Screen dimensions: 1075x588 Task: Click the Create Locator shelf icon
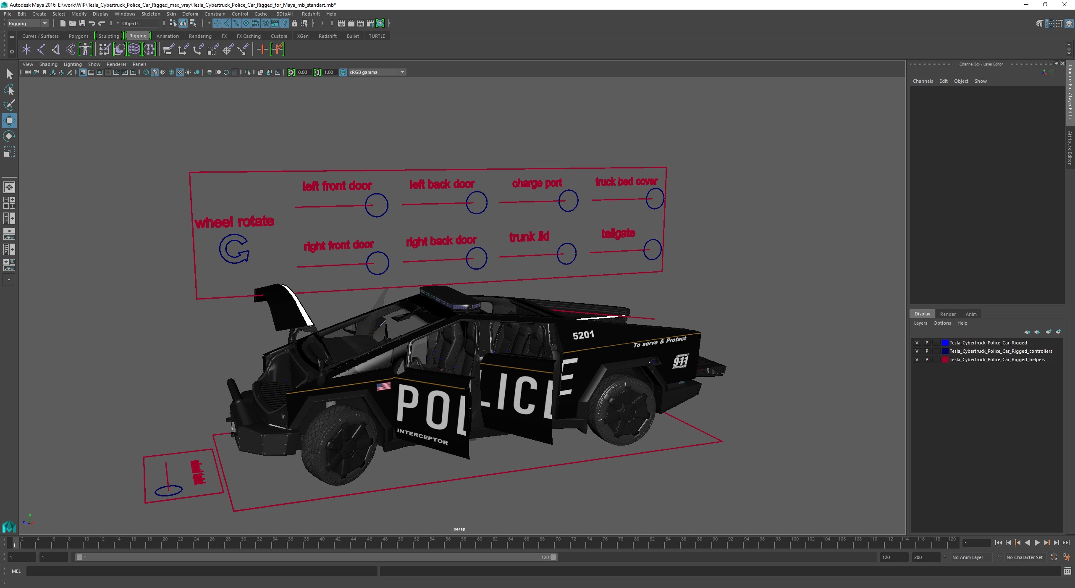[x=26, y=50]
